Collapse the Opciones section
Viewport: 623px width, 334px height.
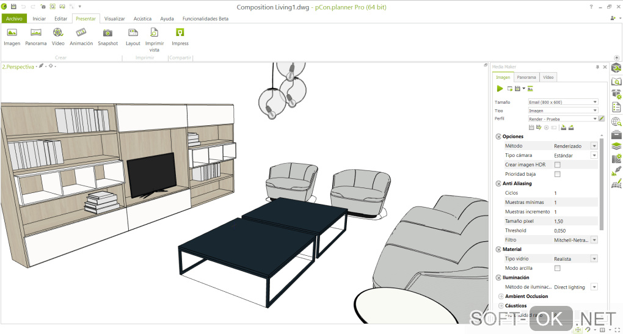click(x=498, y=136)
